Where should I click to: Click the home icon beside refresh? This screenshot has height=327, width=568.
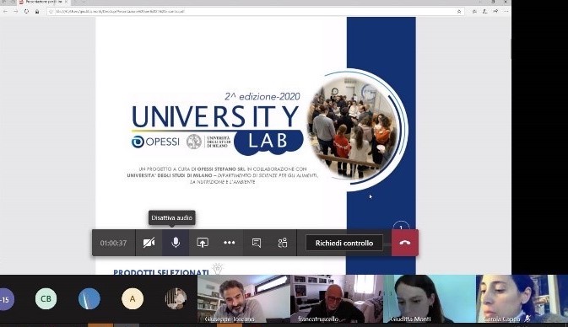coord(36,12)
